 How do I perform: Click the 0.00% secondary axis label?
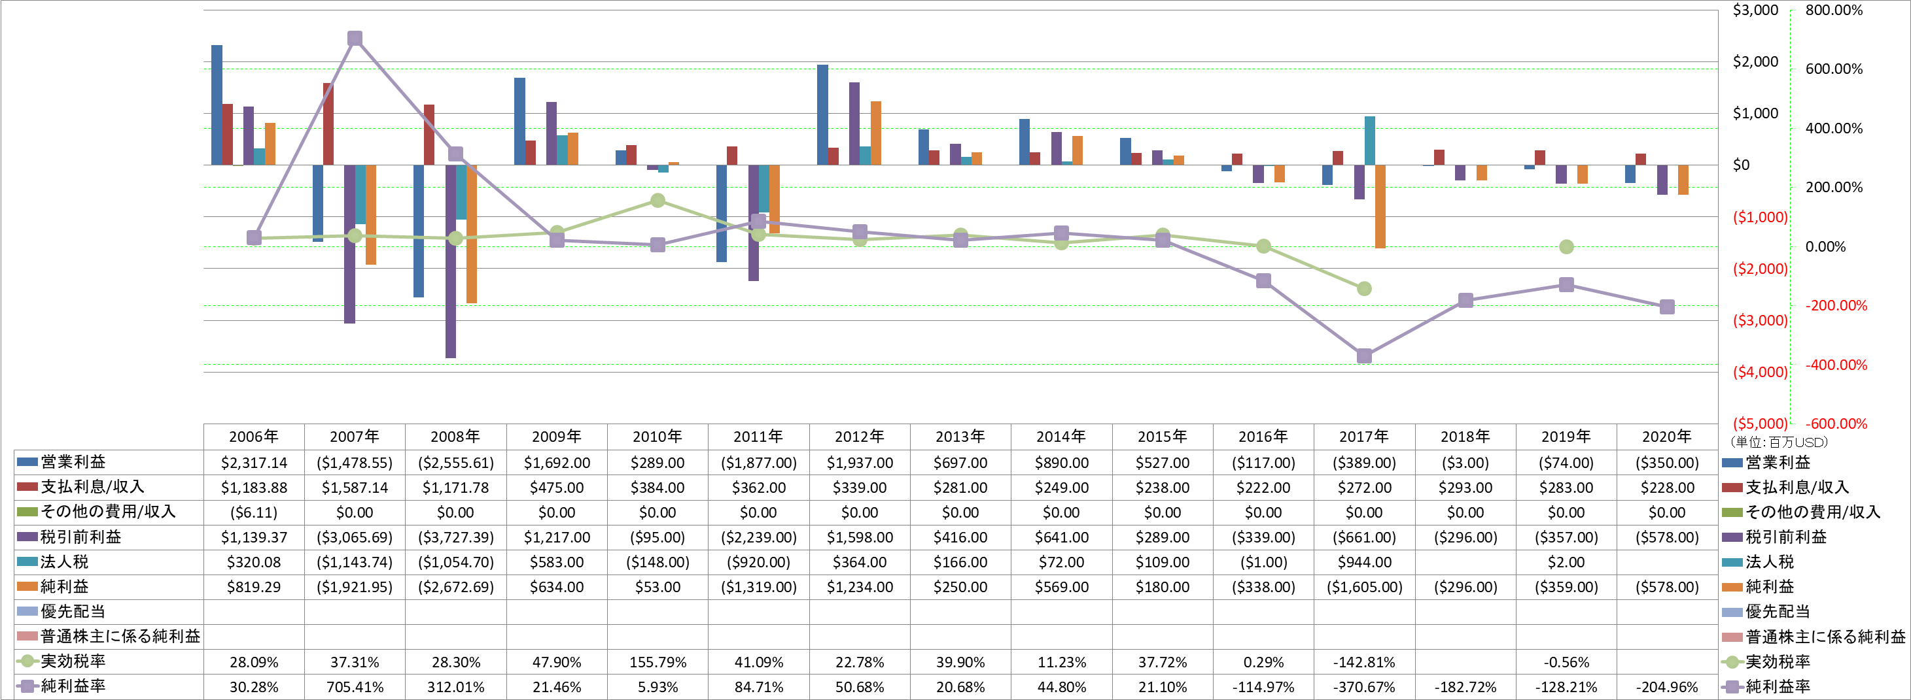(x=1825, y=246)
